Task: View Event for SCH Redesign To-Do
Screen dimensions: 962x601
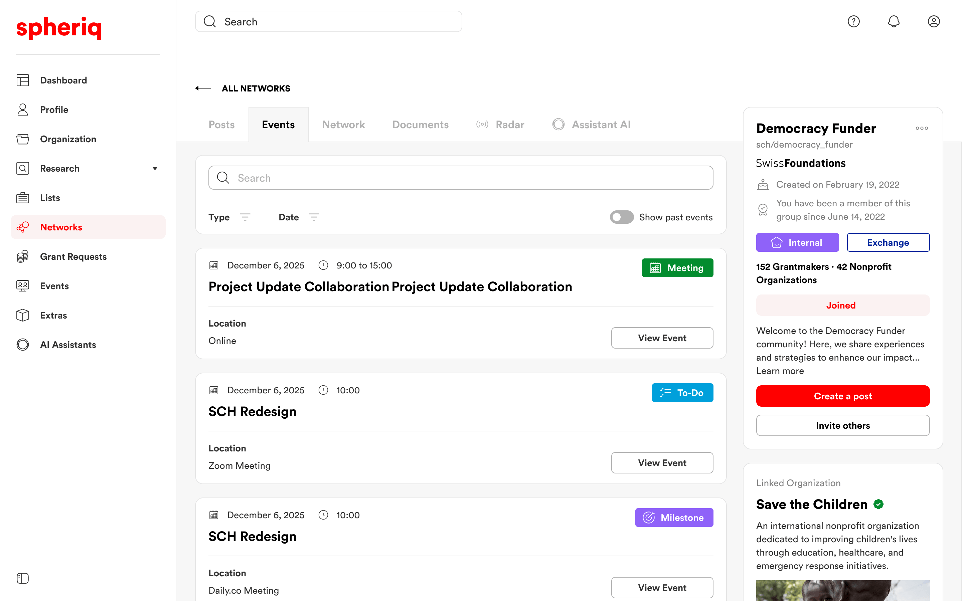Action: (662, 463)
